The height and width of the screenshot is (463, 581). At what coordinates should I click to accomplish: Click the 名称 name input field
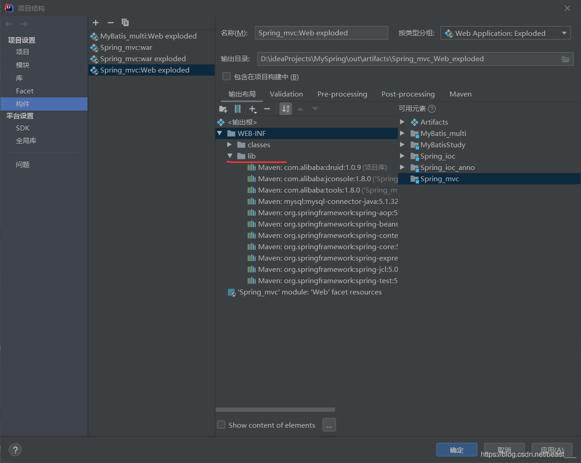[x=322, y=33]
